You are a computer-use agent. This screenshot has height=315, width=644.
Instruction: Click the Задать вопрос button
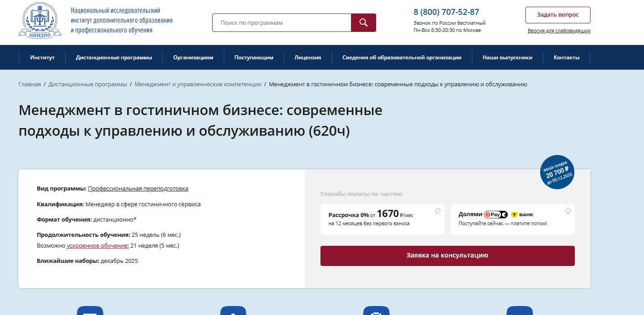(x=557, y=15)
